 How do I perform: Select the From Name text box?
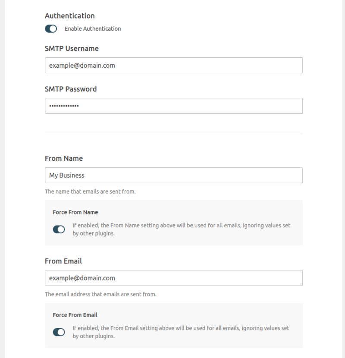(x=174, y=176)
